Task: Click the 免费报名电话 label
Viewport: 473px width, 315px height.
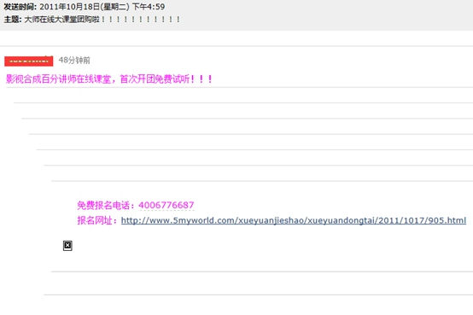Action: click(x=106, y=205)
